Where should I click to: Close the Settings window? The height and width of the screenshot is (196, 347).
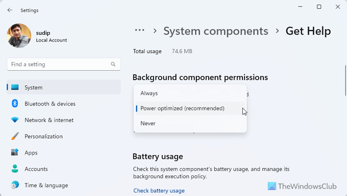[x=338, y=7]
